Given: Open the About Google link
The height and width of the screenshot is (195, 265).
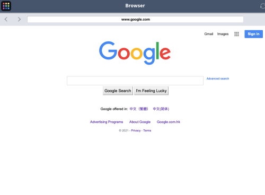Looking at the screenshot, I should click(140, 122).
